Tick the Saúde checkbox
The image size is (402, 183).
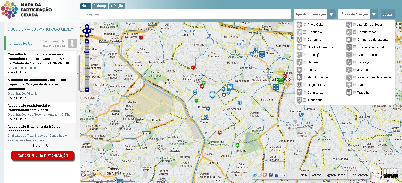point(354,85)
